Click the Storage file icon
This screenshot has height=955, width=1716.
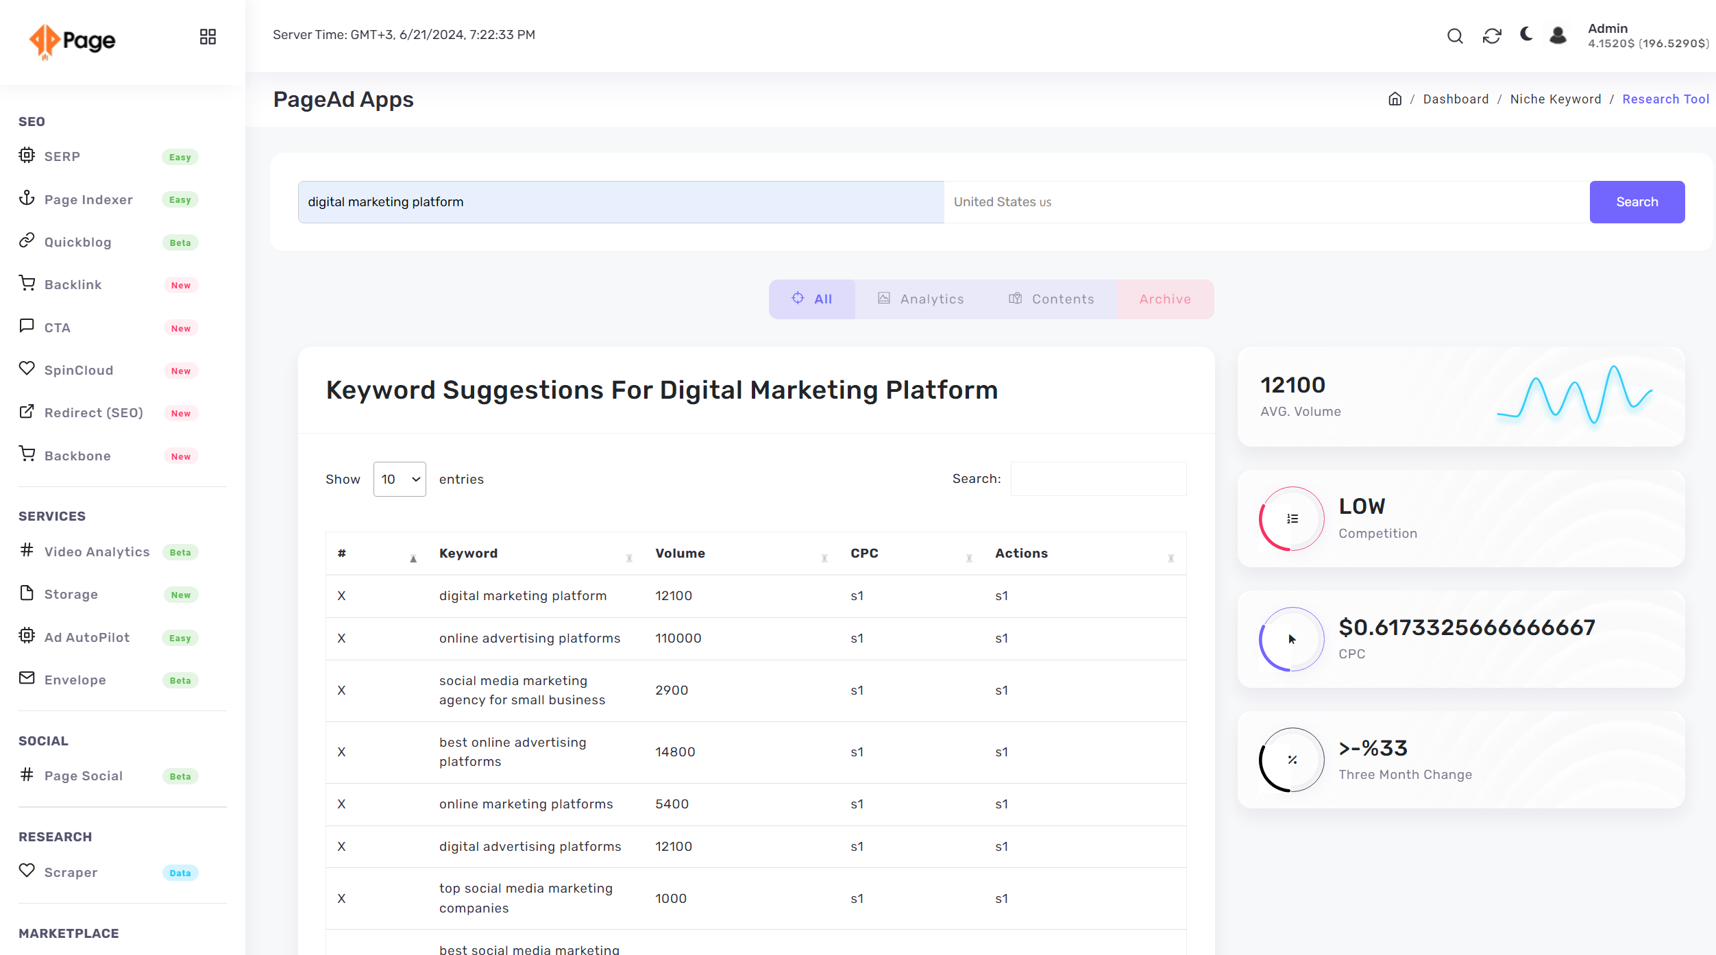[27, 593]
